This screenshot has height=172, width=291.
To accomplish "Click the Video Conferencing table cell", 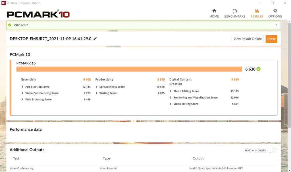I will click(22, 168).
